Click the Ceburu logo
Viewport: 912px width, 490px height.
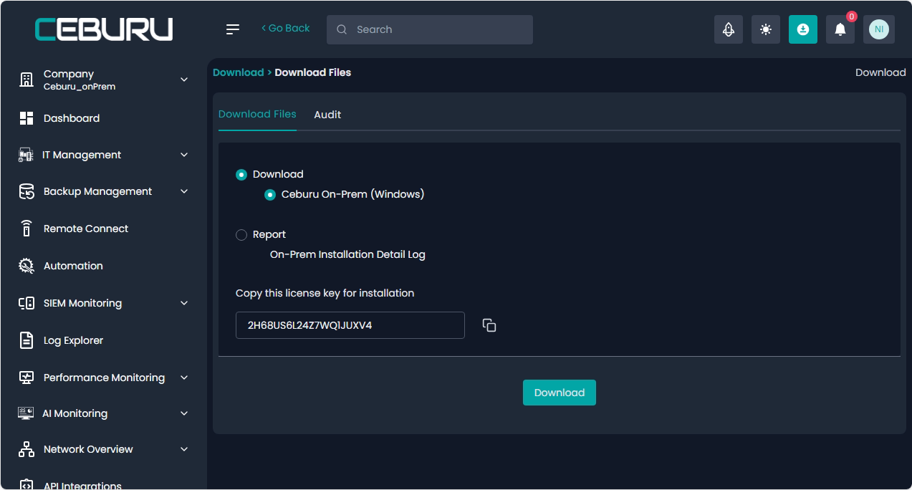click(104, 29)
